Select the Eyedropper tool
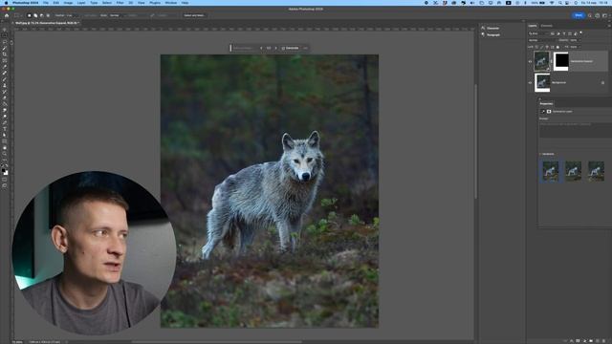Screen dimensions: 612x344 click(x=5, y=67)
